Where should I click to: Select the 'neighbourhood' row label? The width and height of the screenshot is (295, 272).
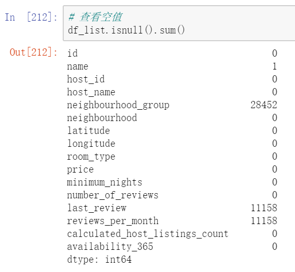click(x=102, y=117)
